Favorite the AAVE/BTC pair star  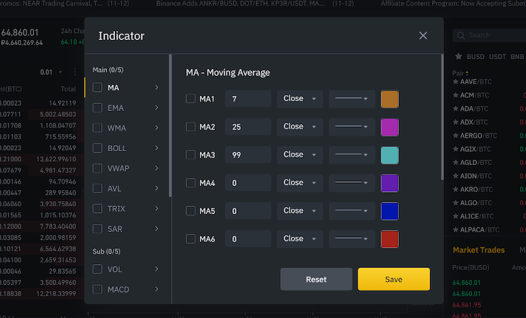pos(456,81)
